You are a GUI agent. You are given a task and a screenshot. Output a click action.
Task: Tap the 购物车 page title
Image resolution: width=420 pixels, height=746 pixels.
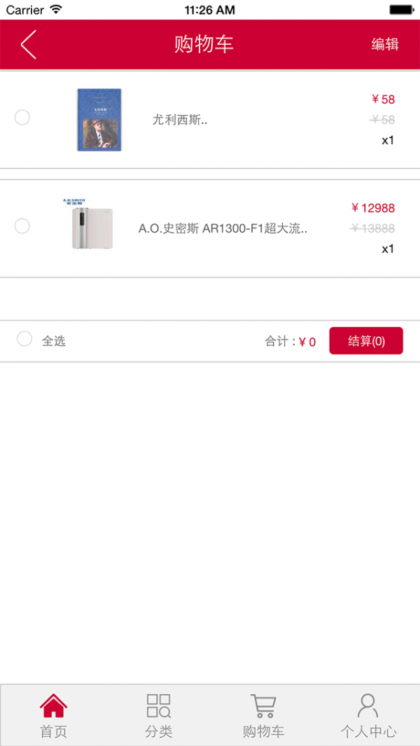[x=203, y=44]
